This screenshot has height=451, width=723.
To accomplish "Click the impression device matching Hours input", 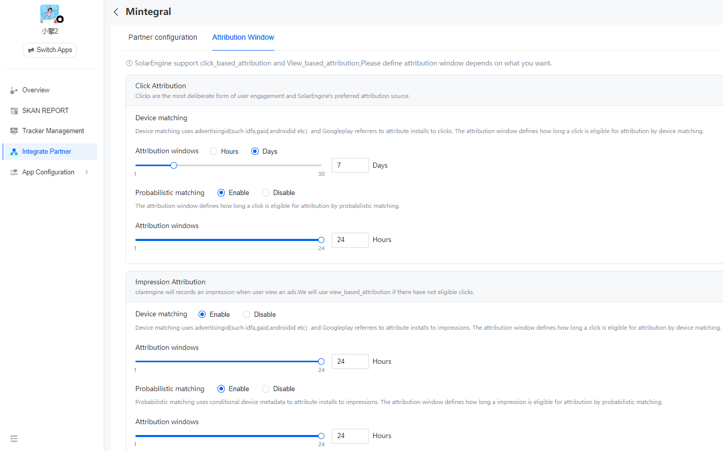I will tap(350, 361).
